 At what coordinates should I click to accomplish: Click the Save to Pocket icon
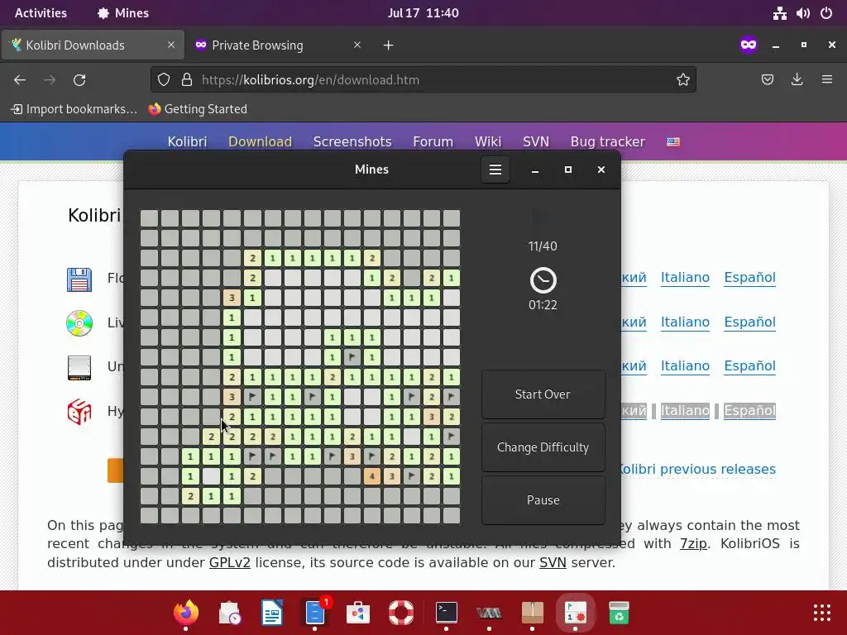coord(767,80)
